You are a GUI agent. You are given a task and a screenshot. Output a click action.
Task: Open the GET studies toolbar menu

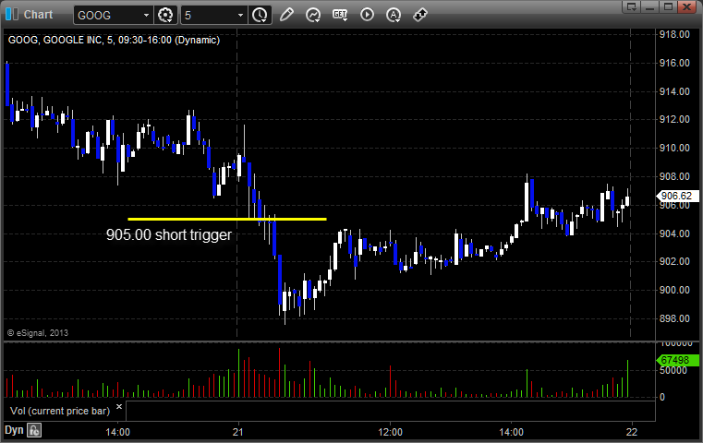click(x=340, y=15)
